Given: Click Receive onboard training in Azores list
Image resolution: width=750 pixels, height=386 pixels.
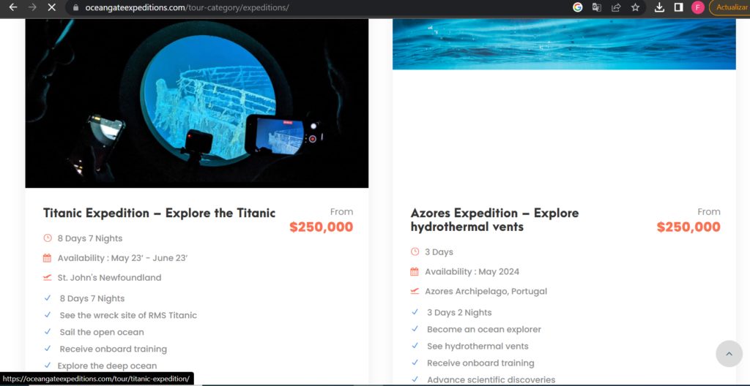Looking at the screenshot, I should (x=480, y=363).
